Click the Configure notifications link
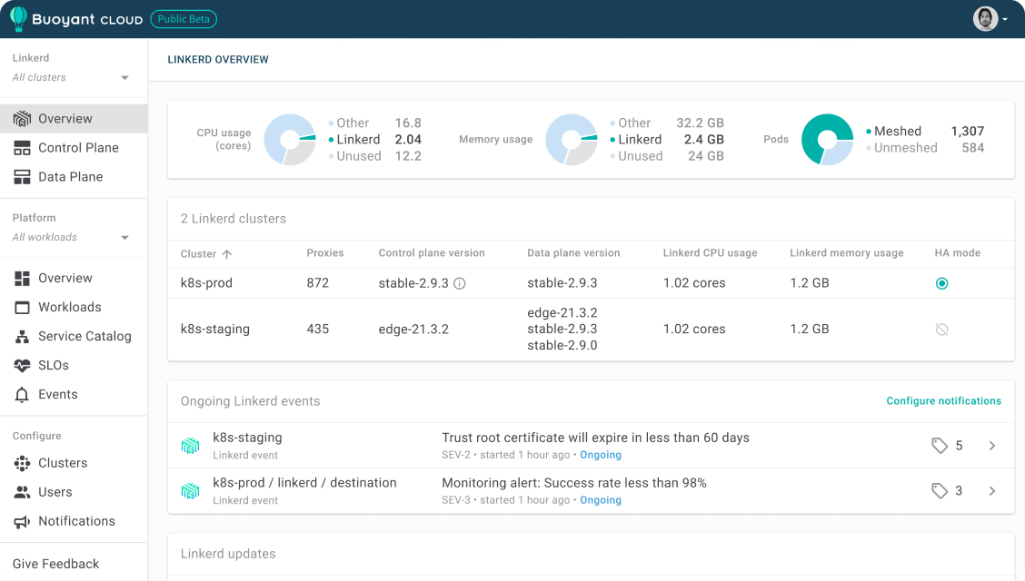 click(943, 401)
